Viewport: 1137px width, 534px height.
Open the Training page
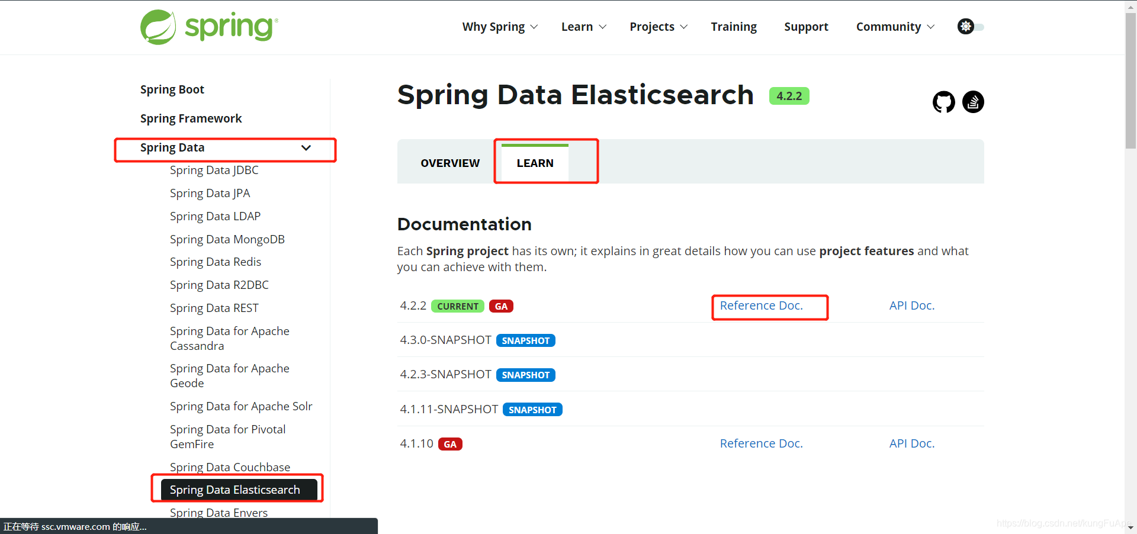pos(734,27)
